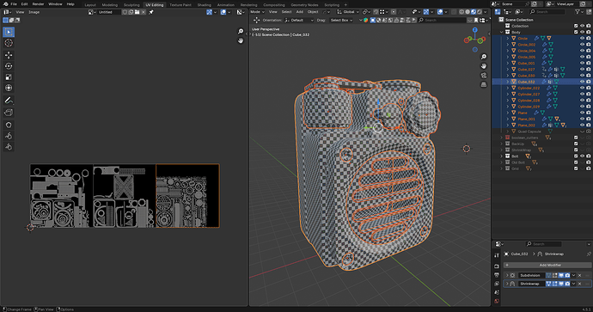
Task: Open the Image menu in UV editor
Action: [34, 12]
